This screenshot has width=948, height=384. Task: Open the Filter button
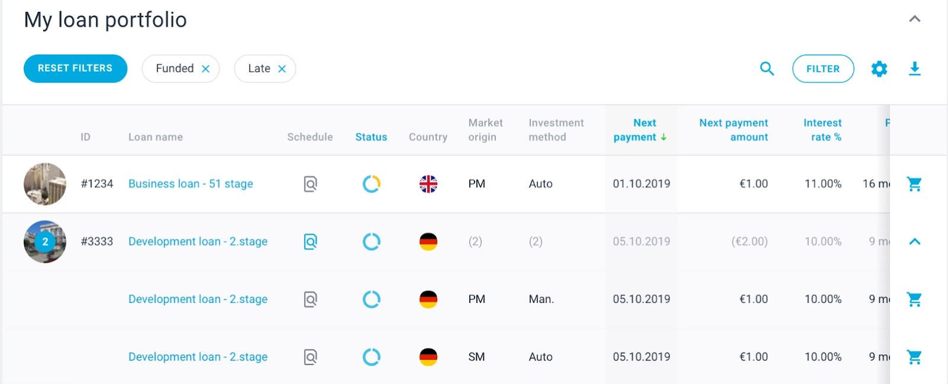(x=823, y=69)
